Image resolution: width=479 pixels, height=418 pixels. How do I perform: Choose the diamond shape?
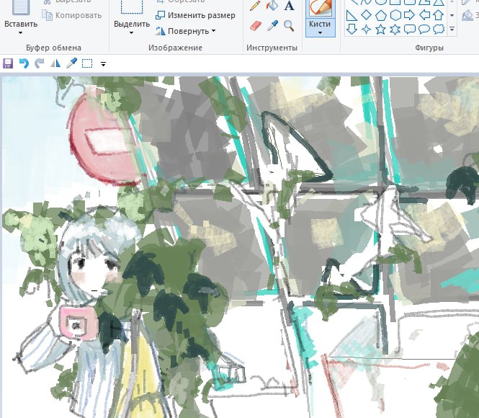point(366,14)
